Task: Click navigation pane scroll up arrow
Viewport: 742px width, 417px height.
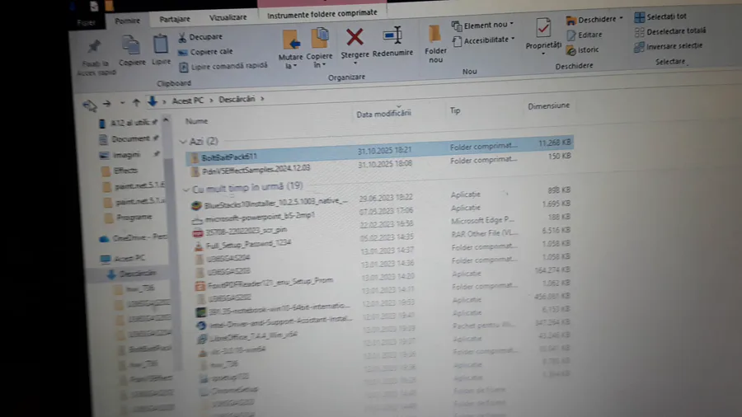Action: coord(166,120)
